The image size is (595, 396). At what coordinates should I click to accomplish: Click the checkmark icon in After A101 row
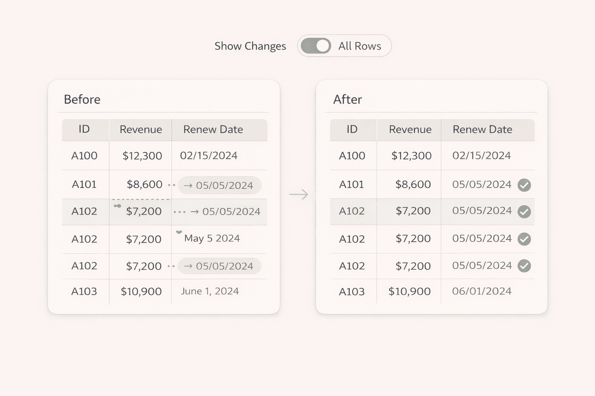point(524,185)
